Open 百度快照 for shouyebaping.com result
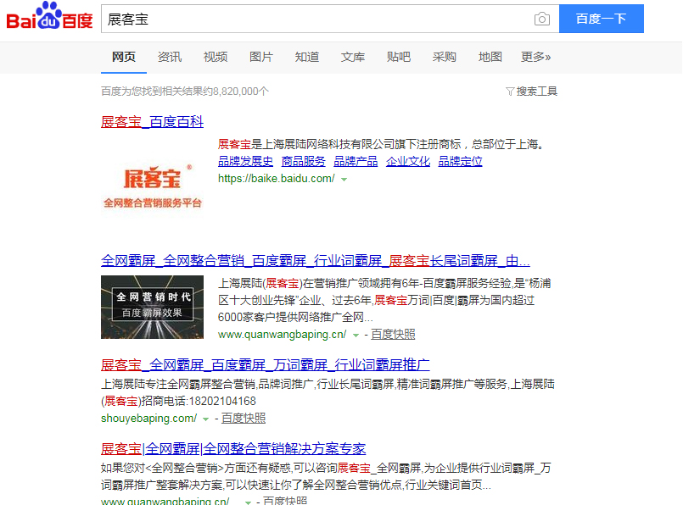700x505 pixels. 244,419
